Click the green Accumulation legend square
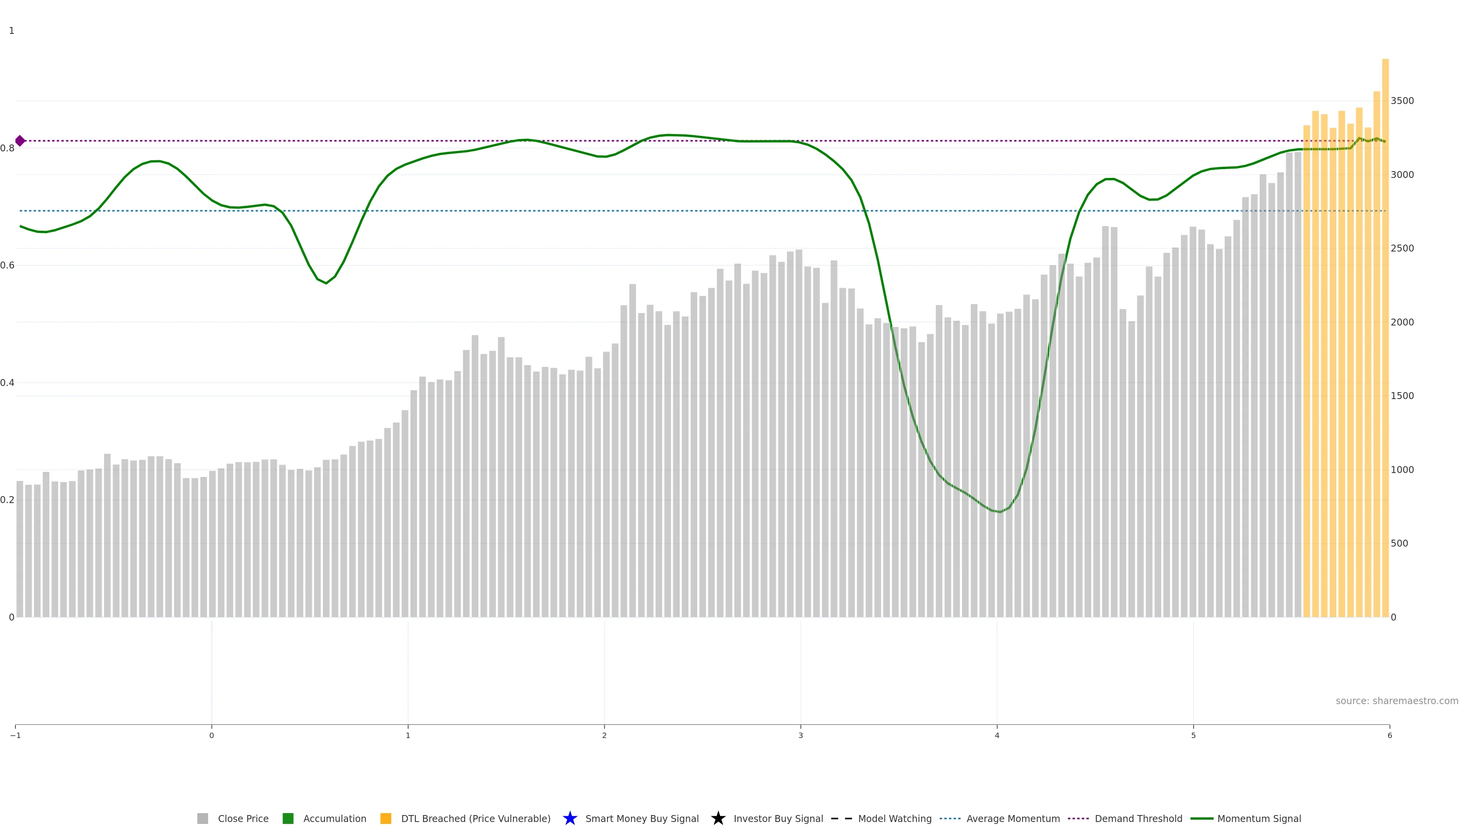Image resolution: width=1480 pixels, height=832 pixels. (288, 818)
